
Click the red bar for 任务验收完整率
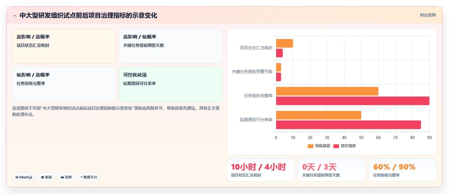[353, 101]
